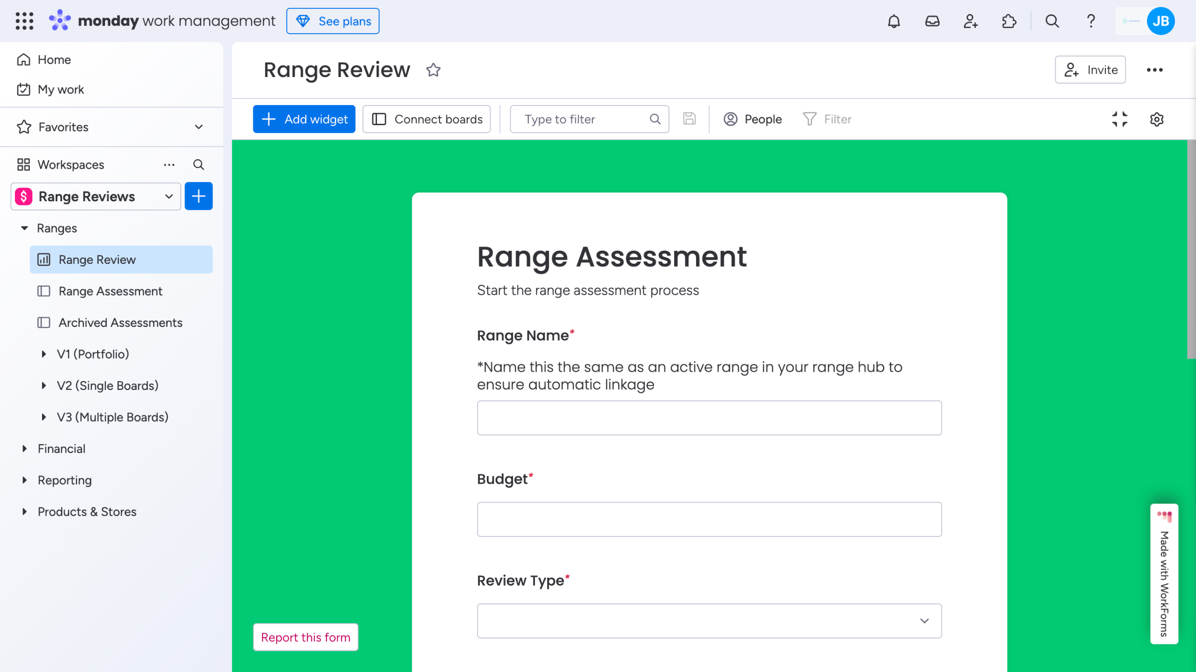This screenshot has height=672, width=1196.
Task: Open the notifications bell
Action: click(x=894, y=21)
